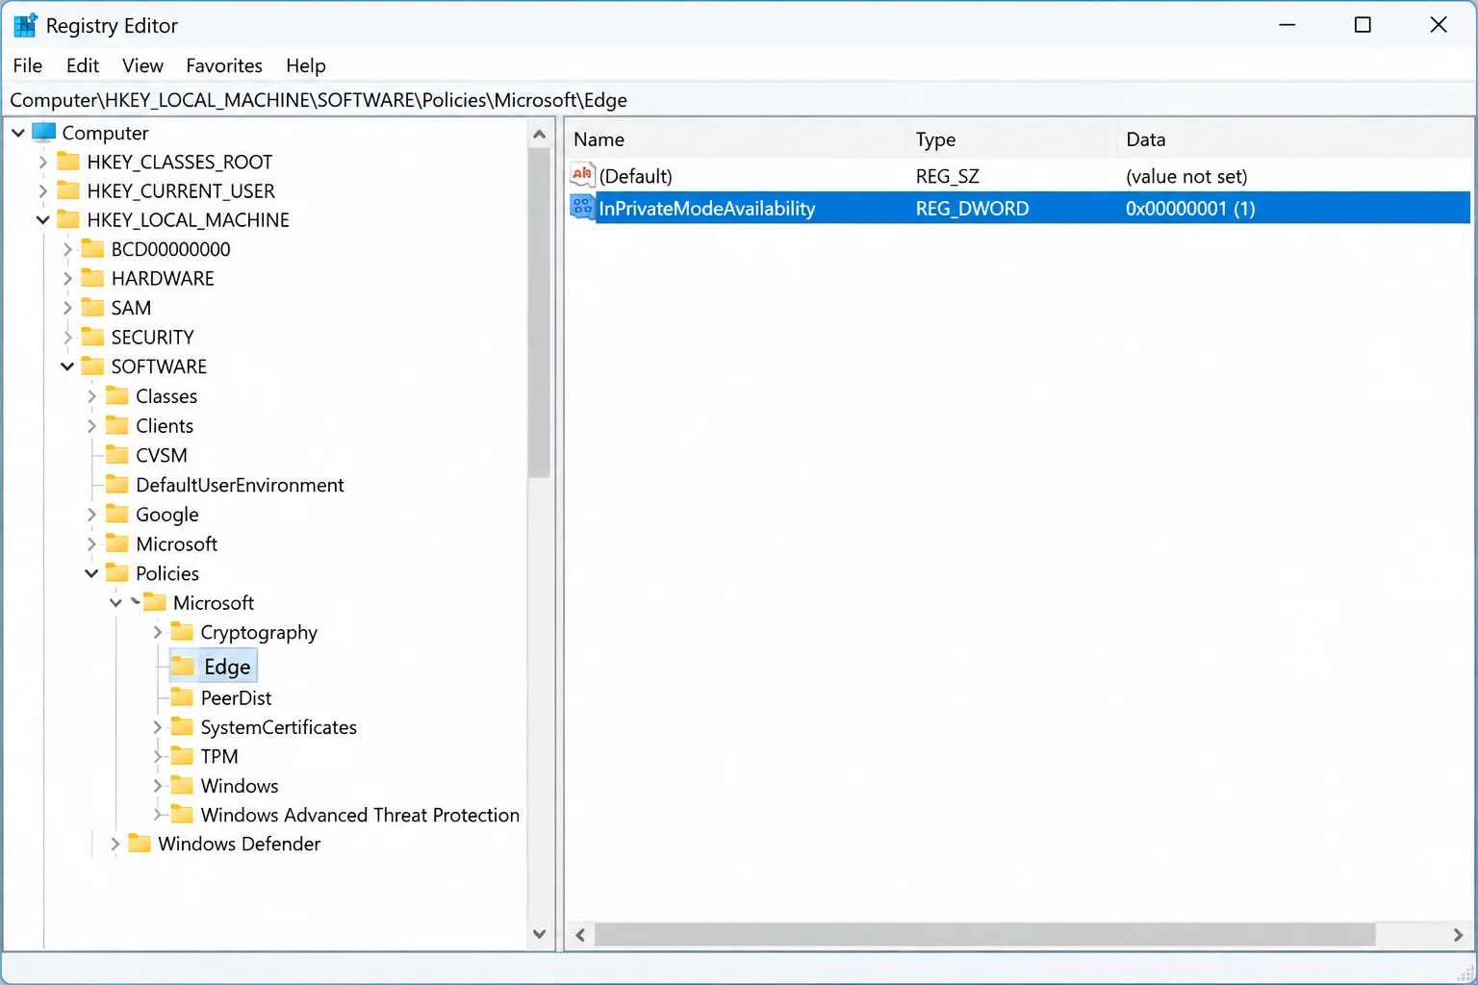Expand the BCD00000000 key
This screenshot has width=1478, height=985.
pyautogui.click(x=67, y=249)
